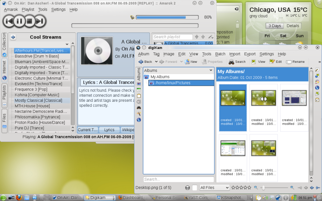
Task: Zoom out thumbnails with minus magnifier
Action: (x=256, y=187)
